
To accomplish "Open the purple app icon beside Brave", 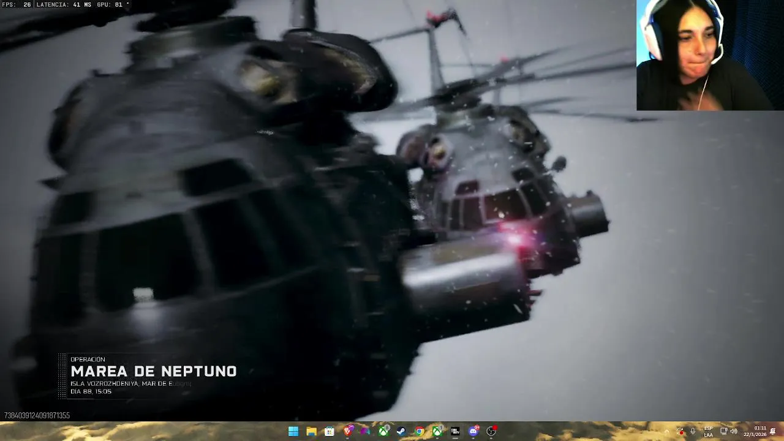I will click(x=365, y=431).
